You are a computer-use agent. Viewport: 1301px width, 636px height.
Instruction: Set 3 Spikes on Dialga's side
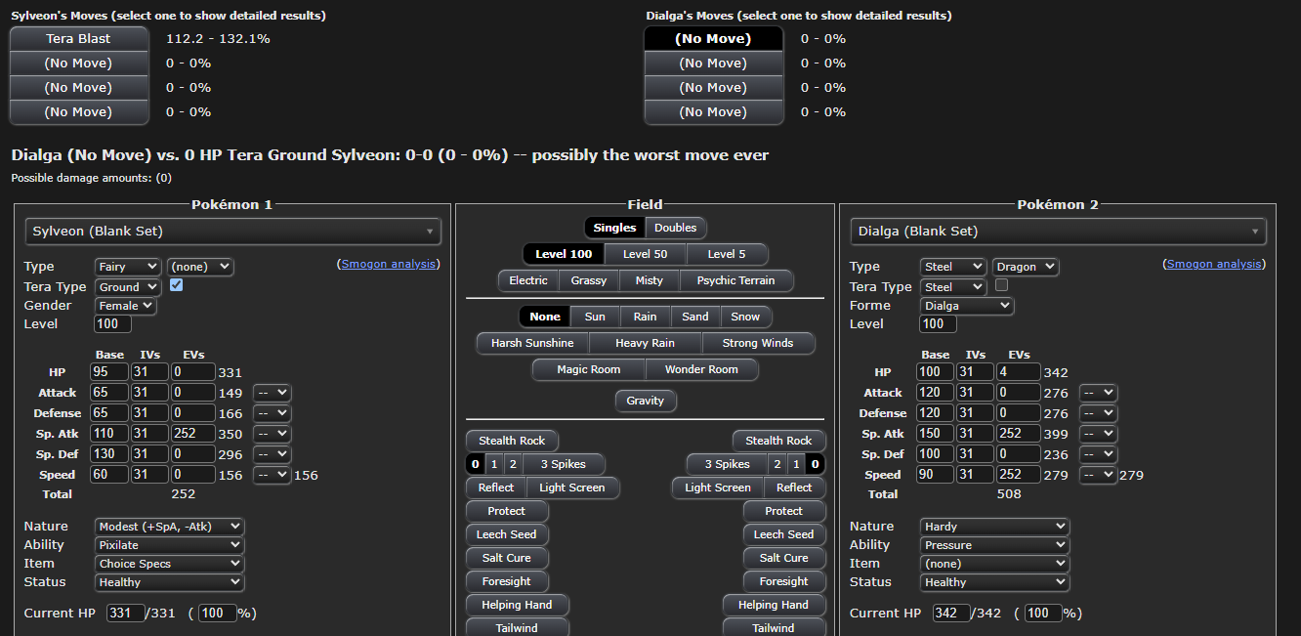coord(727,464)
